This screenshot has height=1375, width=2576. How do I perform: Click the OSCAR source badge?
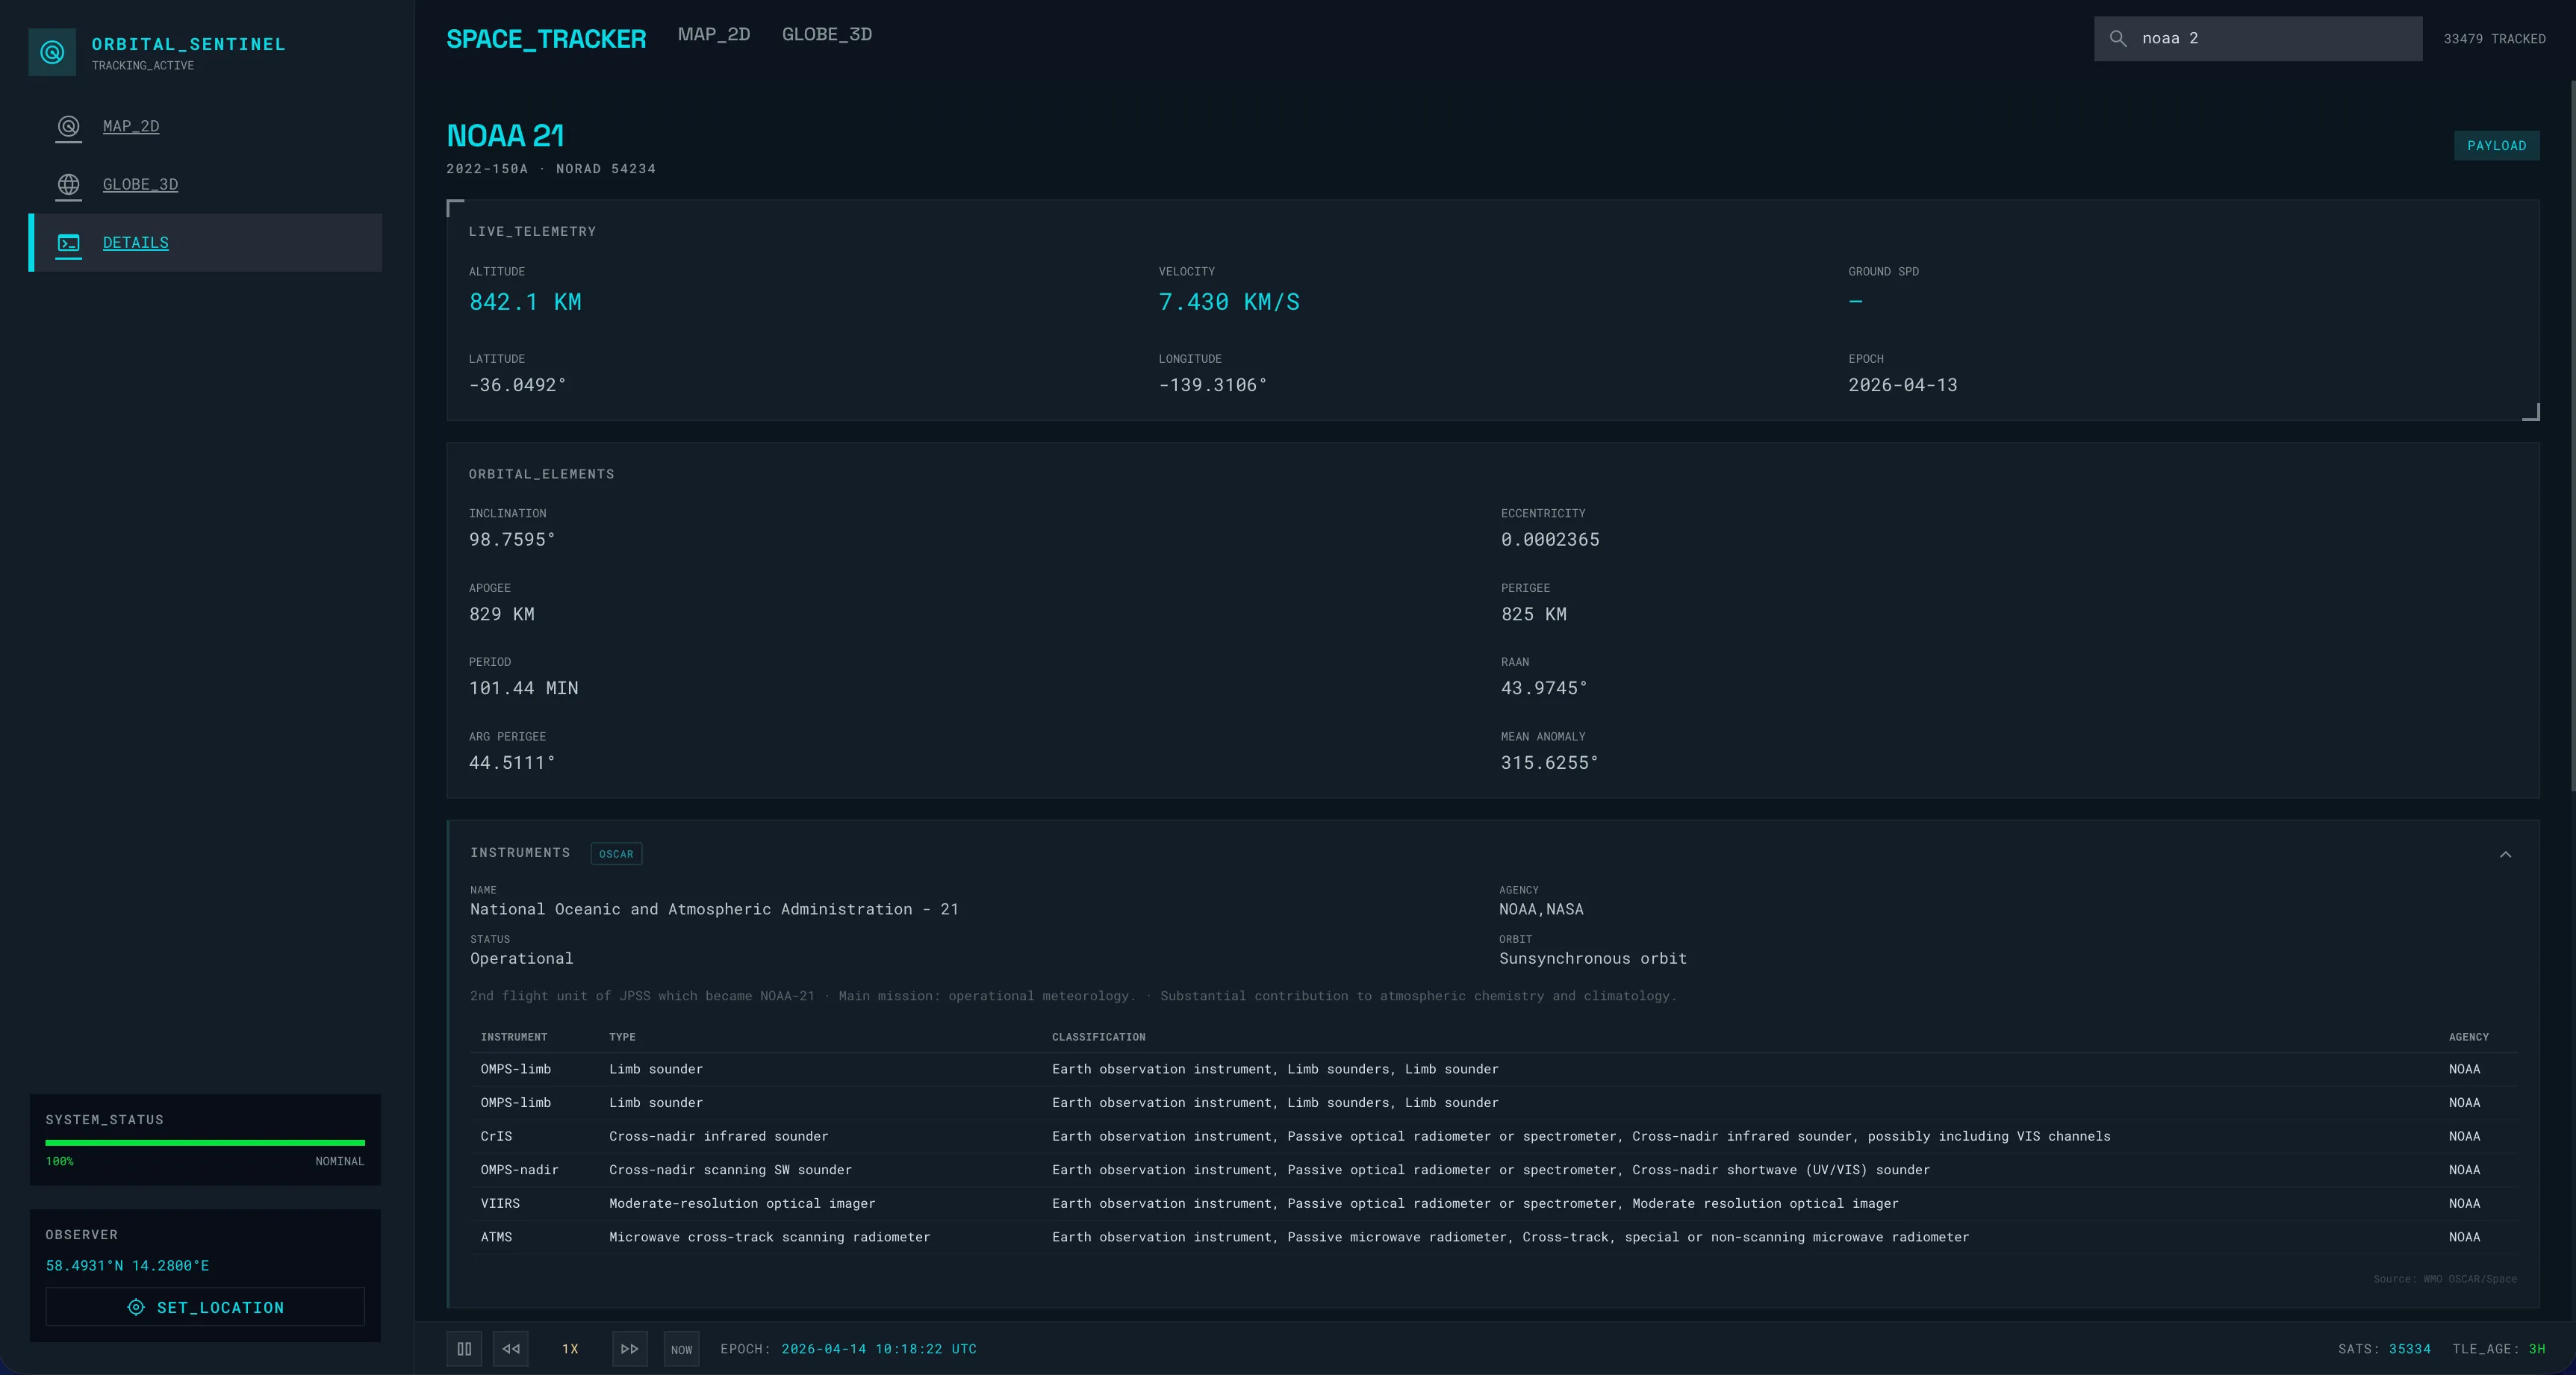coord(616,854)
